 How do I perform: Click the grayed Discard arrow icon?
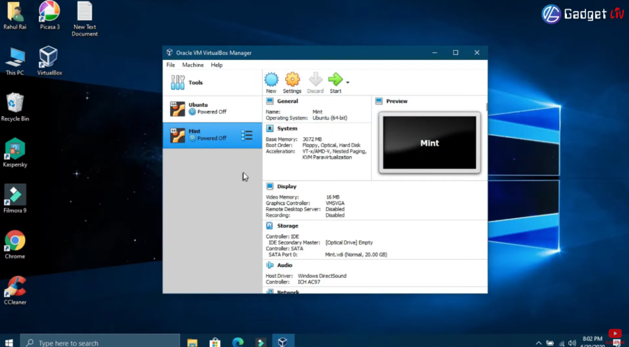[315, 79]
